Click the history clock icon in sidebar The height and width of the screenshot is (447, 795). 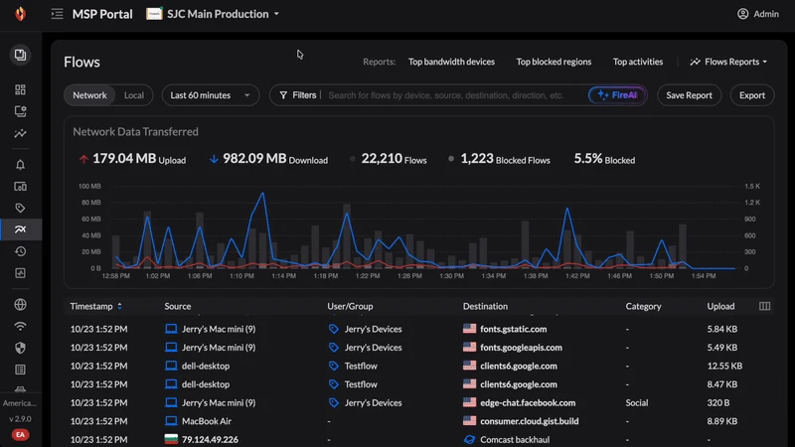point(20,251)
